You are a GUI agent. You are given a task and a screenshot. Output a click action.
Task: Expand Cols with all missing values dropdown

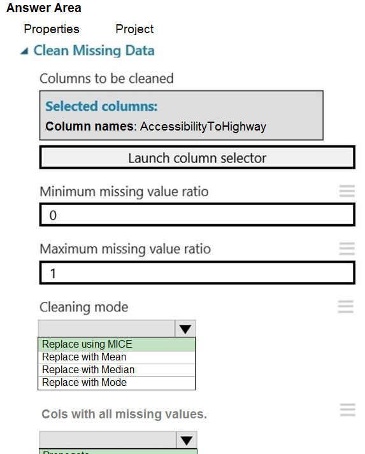pos(187,440)
